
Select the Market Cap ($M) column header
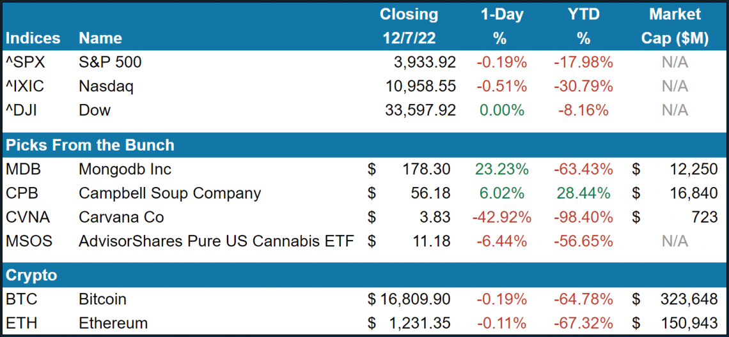[x=675, y=26]
